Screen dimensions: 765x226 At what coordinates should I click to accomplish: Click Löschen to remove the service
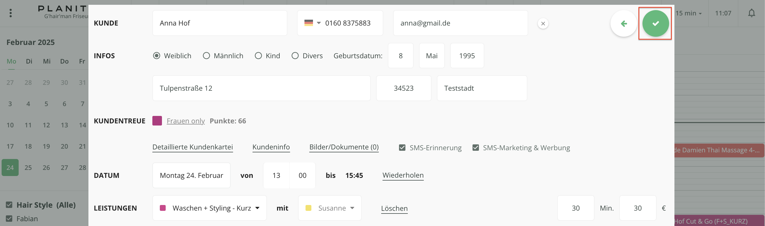(x=394, y=208)
